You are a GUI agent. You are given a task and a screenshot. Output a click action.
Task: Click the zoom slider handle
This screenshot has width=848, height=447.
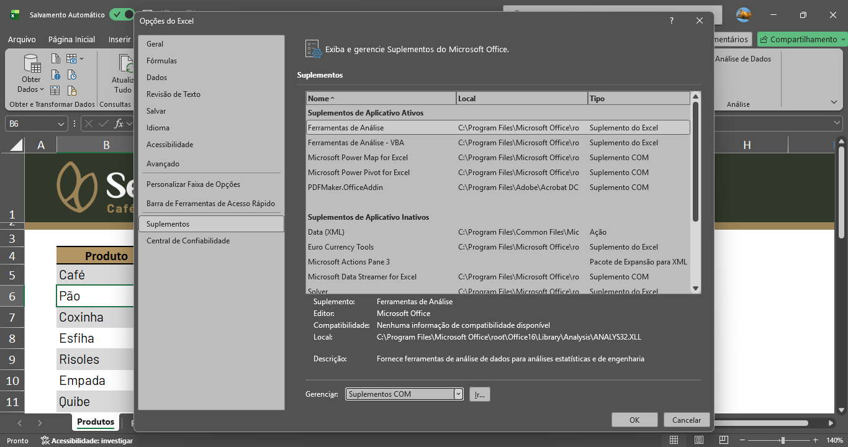[782, 441]
